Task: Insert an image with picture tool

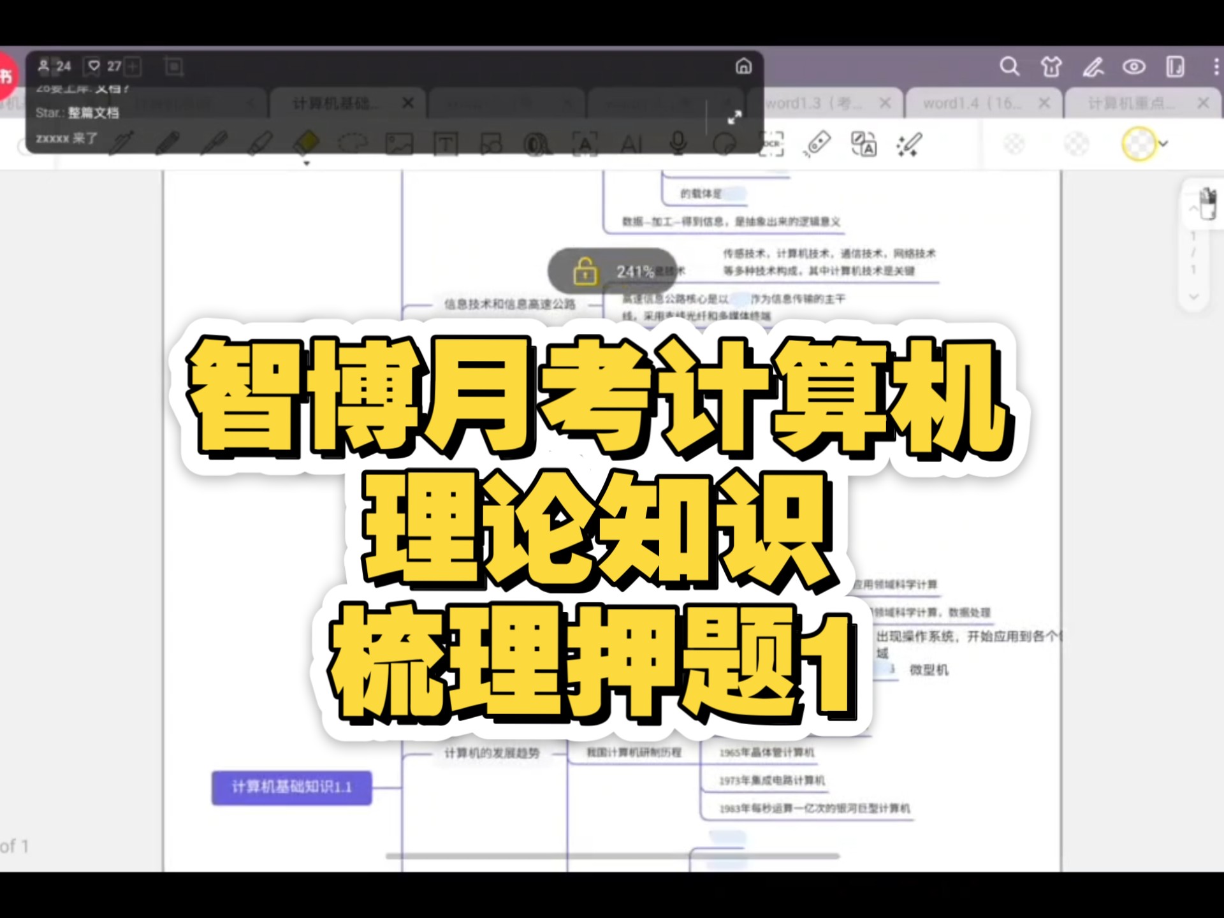Action: [x=399, y=144]
